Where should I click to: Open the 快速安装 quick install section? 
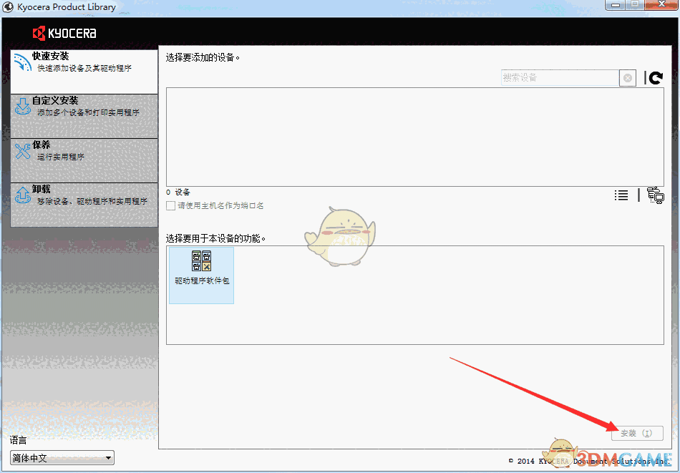pyautogui.click(x=84, y=72)
